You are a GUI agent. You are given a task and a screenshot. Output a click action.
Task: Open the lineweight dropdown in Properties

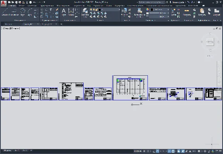(159, 13)
